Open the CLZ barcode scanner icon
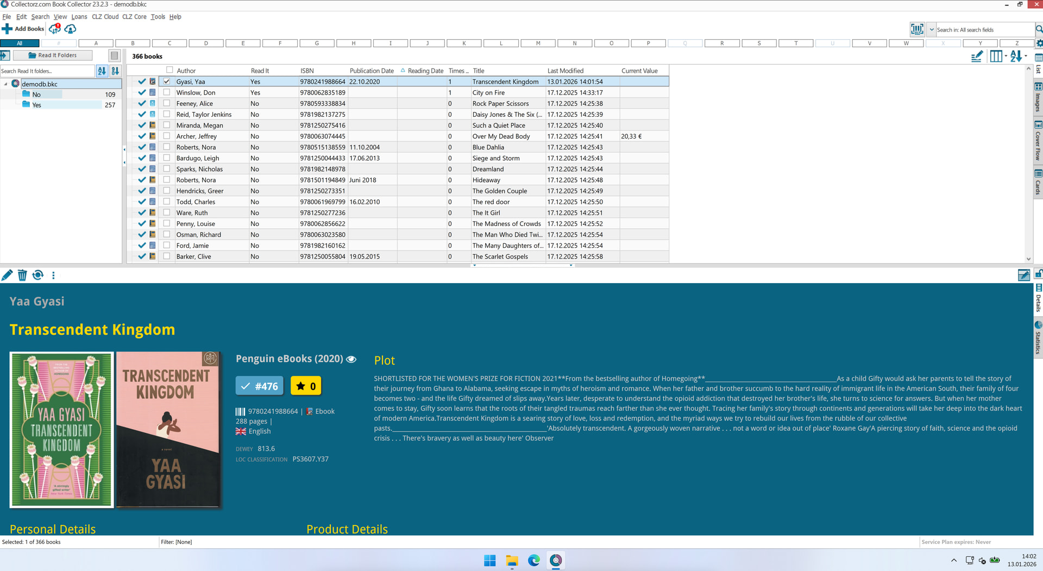Image resolution: width=1043 pixels, height=571 pixels. [x=917, y=29]
